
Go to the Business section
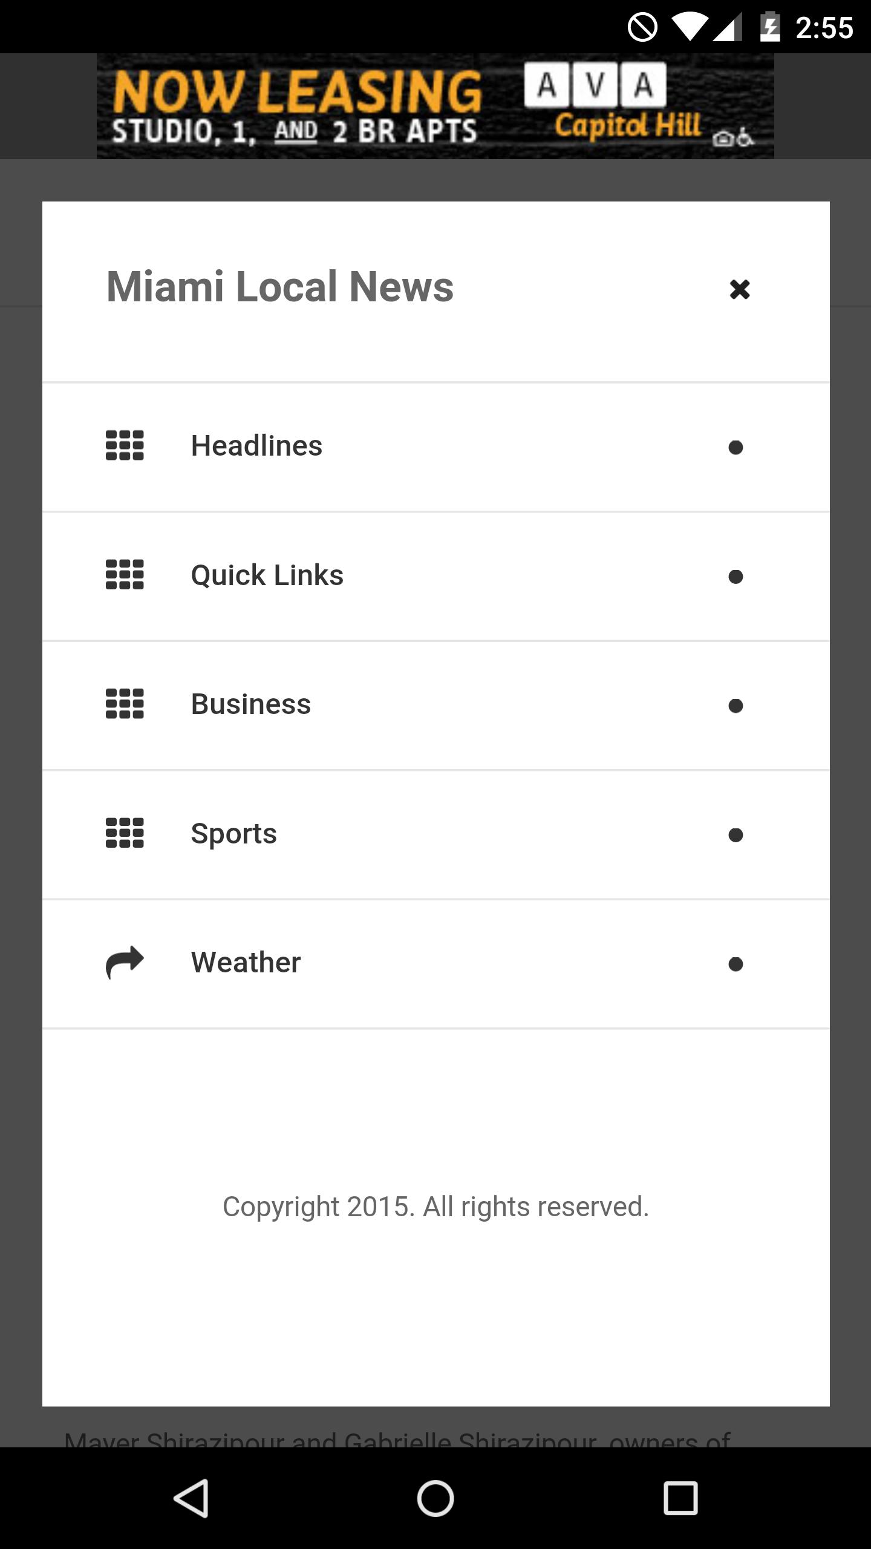[x=250, y=704]
